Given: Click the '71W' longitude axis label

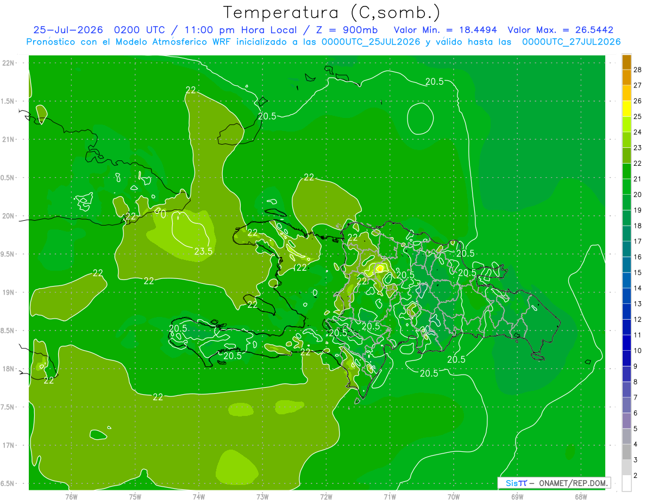Looking at the screenshot, I should tap(390, 496).
